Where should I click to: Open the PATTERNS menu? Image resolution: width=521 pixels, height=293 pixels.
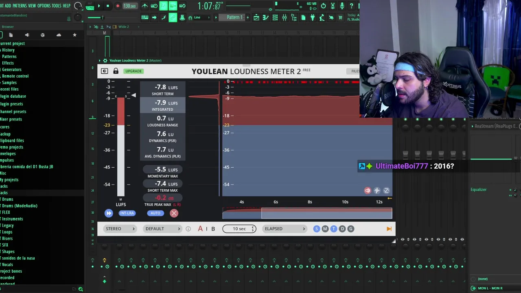coord(20,6)
